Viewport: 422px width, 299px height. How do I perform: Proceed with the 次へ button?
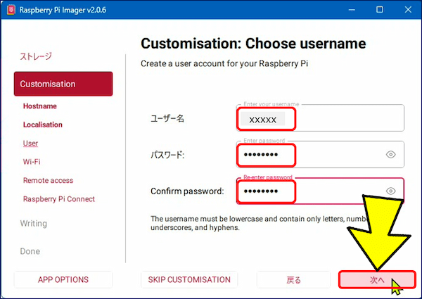click(x=377, y=279)
